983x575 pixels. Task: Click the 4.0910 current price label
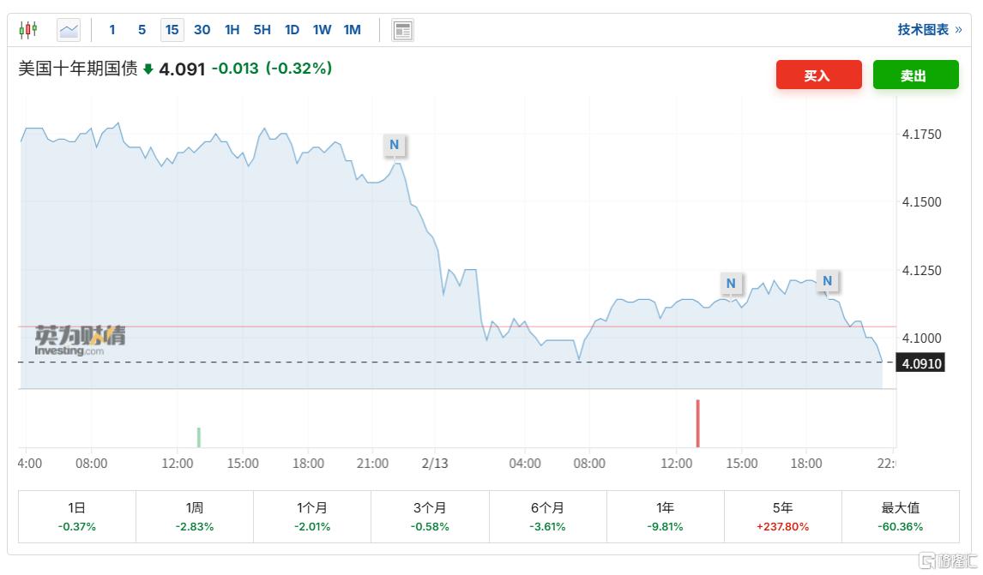coord(921,363)
